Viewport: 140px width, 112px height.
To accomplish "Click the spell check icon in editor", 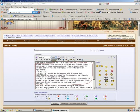I will pyautogui.click(x=109, y=57).
